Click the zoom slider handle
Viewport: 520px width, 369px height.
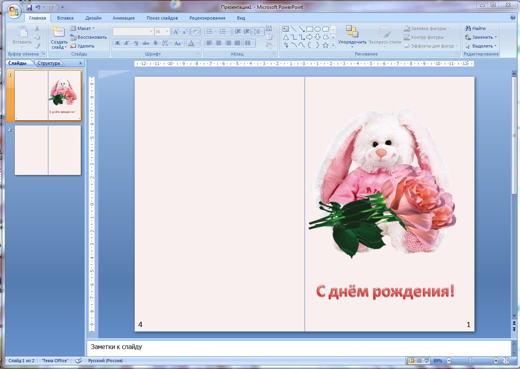[470, 361]
